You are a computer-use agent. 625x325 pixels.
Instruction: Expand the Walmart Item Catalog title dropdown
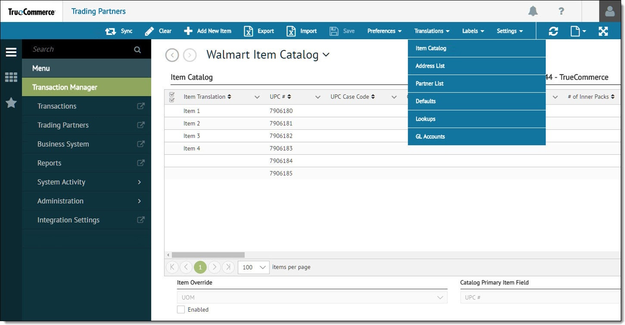pyautogui.click(x=326, y=55)
